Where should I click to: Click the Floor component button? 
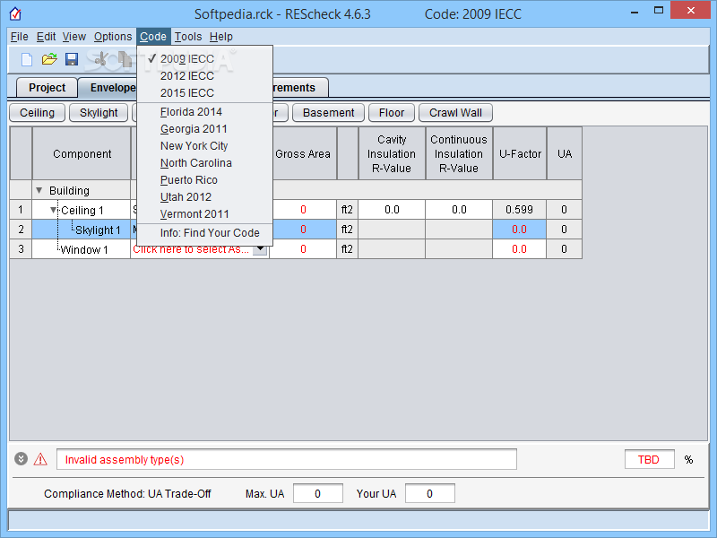392,113
